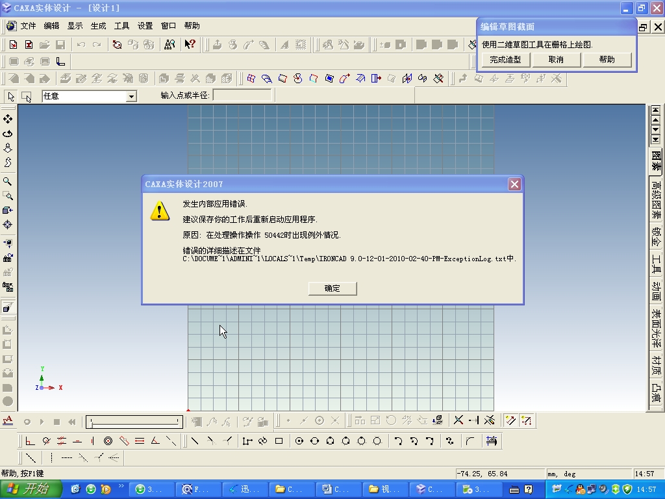Select the rectangle sketch tool
This screenshot has height=499, width=665.
(x=279, y=441)
